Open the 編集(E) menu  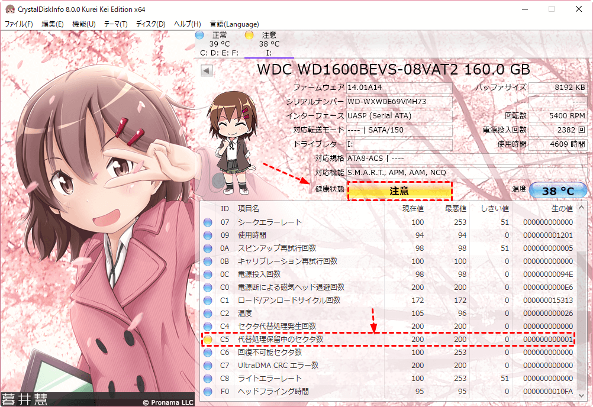[x=52, y=24]
